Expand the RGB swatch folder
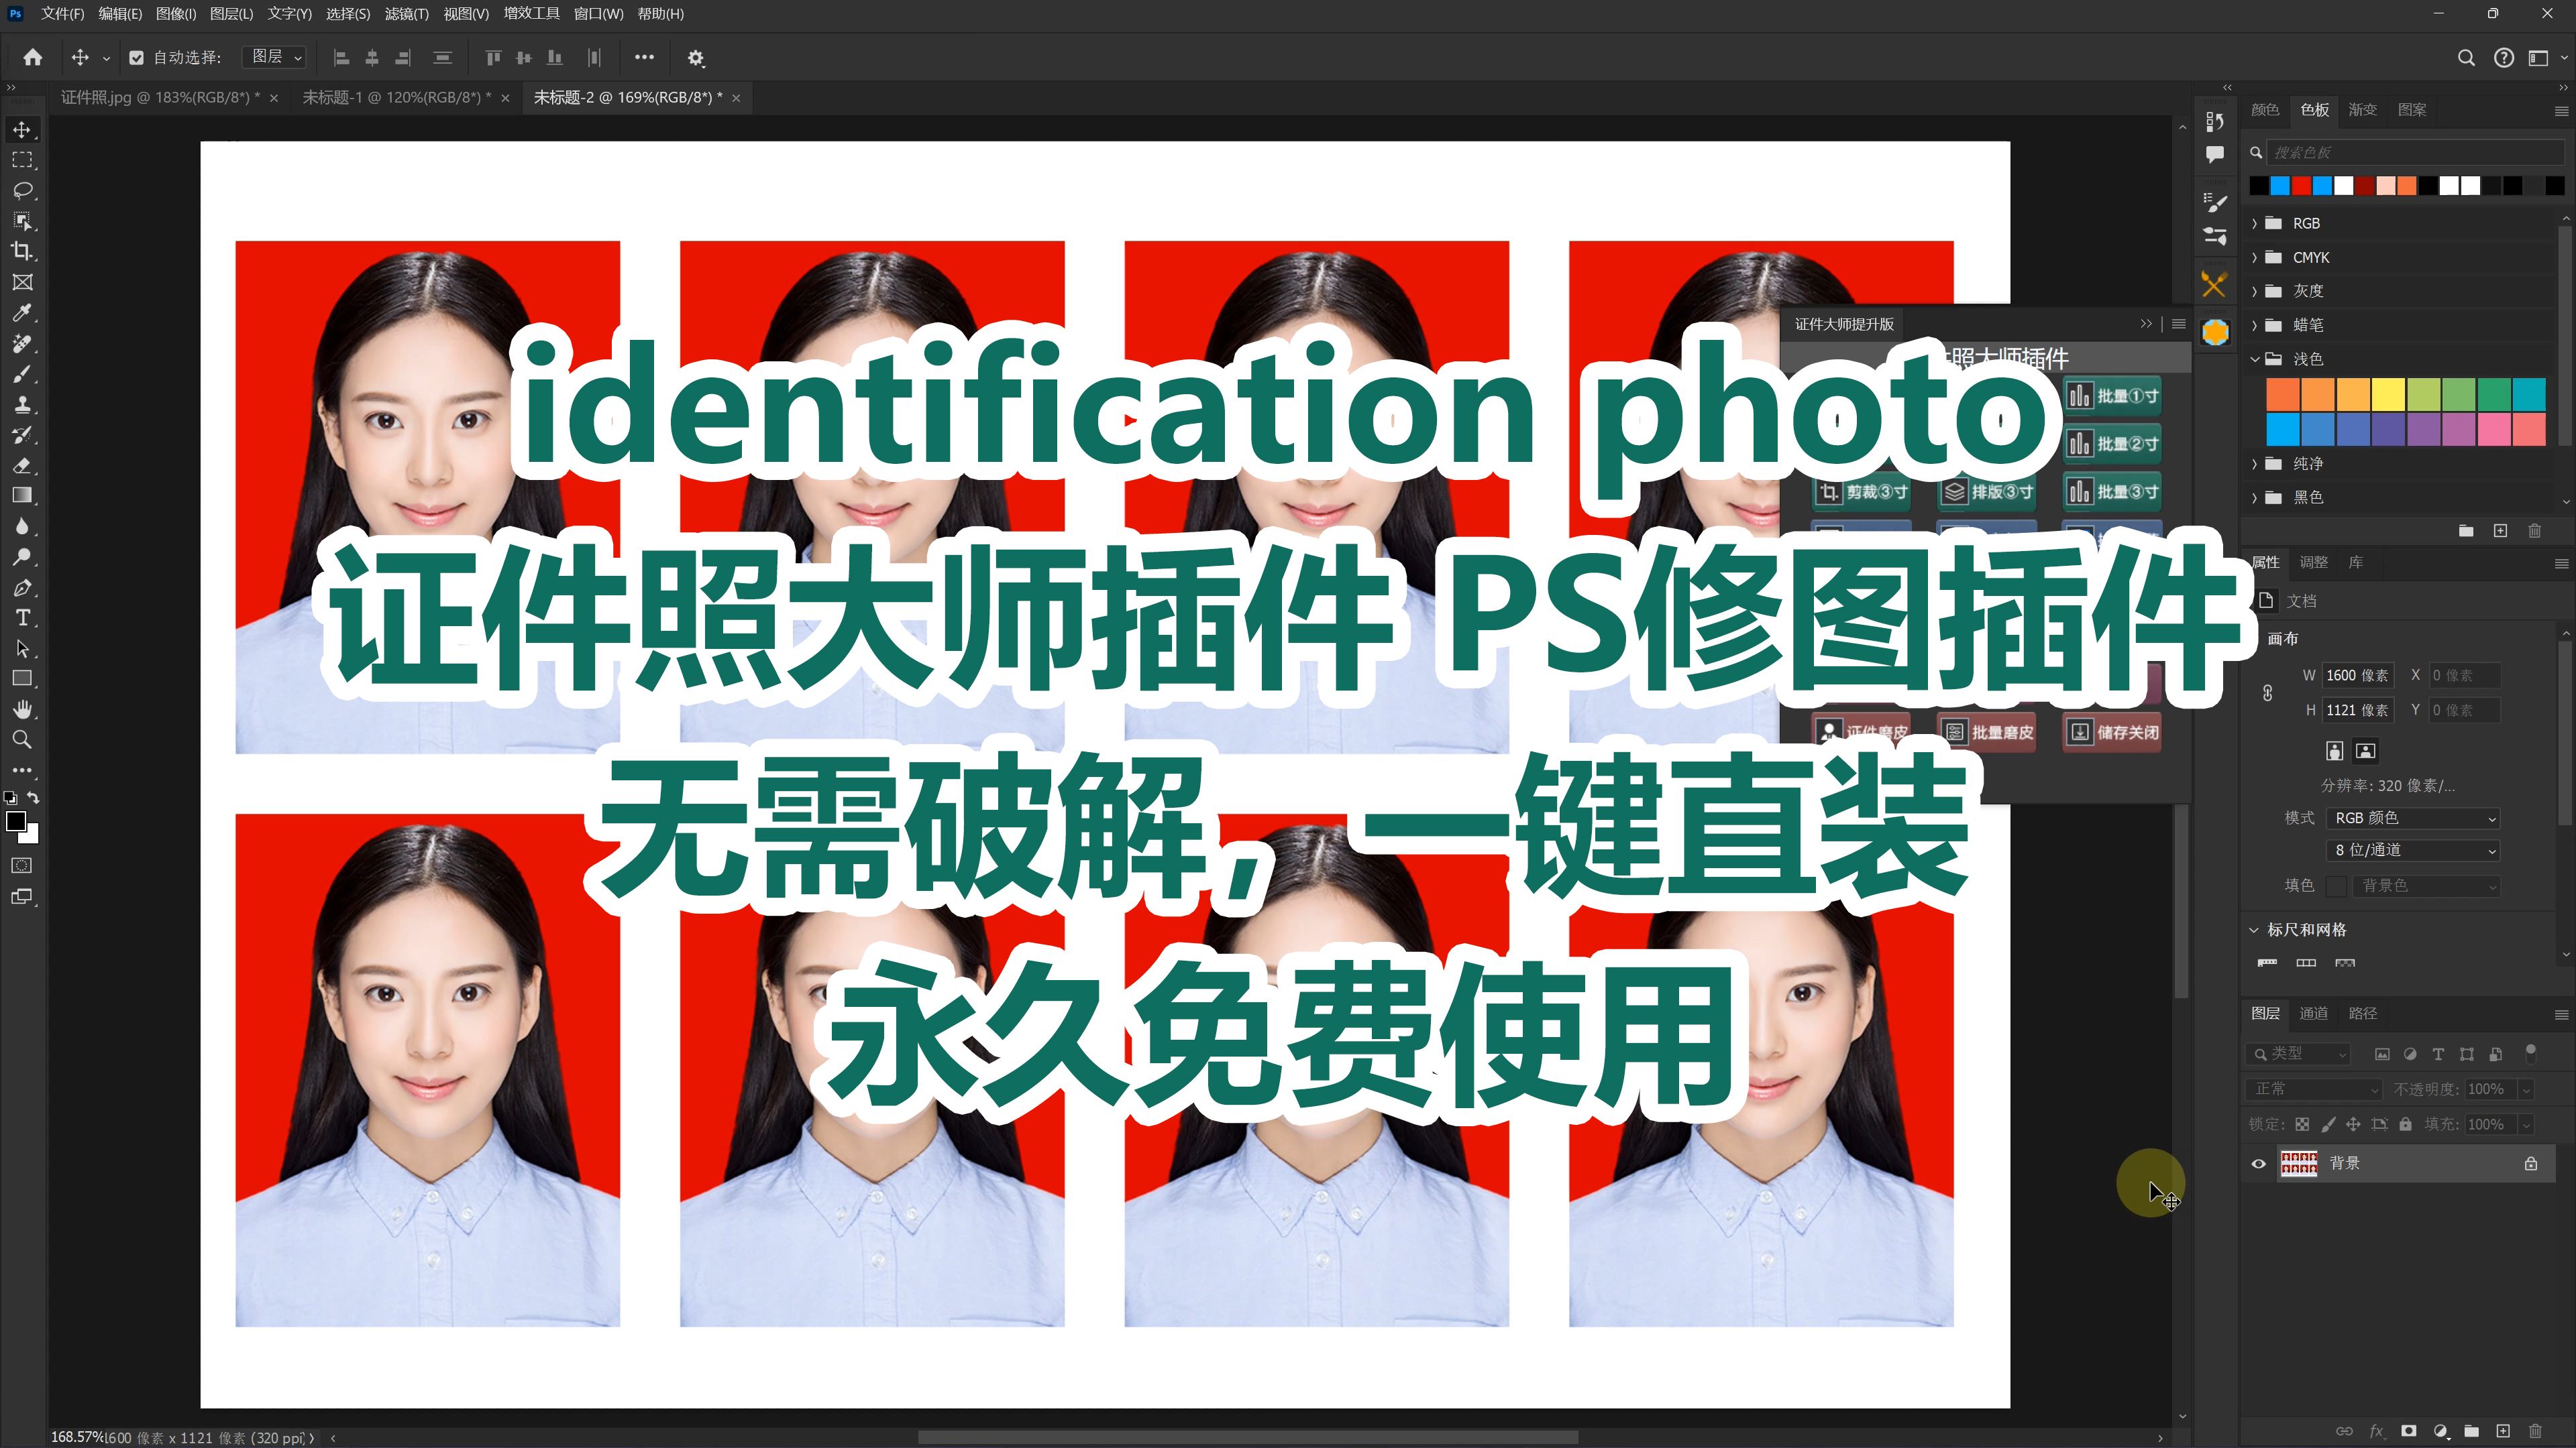Viewport: 2576px width, 1448px height. tap(2254, 224)
